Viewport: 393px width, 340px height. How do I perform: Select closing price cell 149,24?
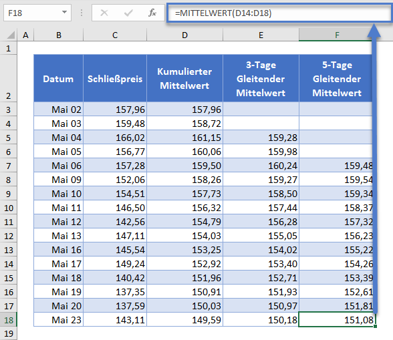click(x=115, y=264)
